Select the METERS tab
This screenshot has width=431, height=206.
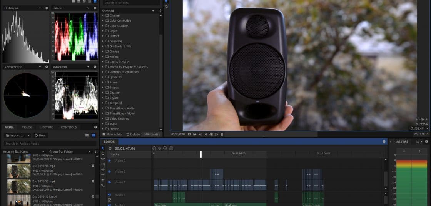tap(402, 142)
